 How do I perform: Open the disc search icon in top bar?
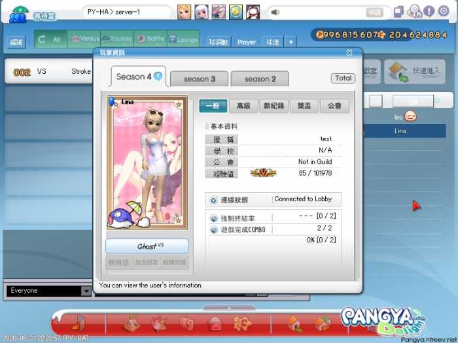click(414, 12)
